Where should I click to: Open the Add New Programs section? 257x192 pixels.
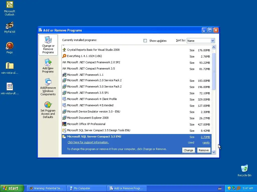pos(48,66)
